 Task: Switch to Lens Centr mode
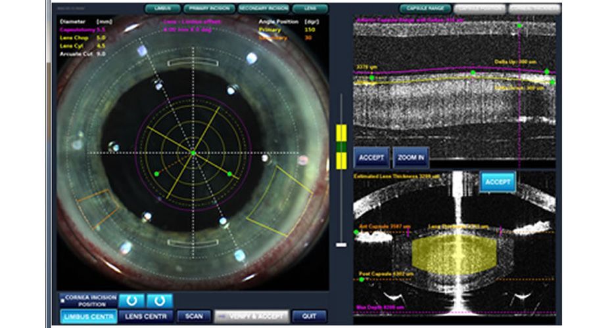(147, 316)
